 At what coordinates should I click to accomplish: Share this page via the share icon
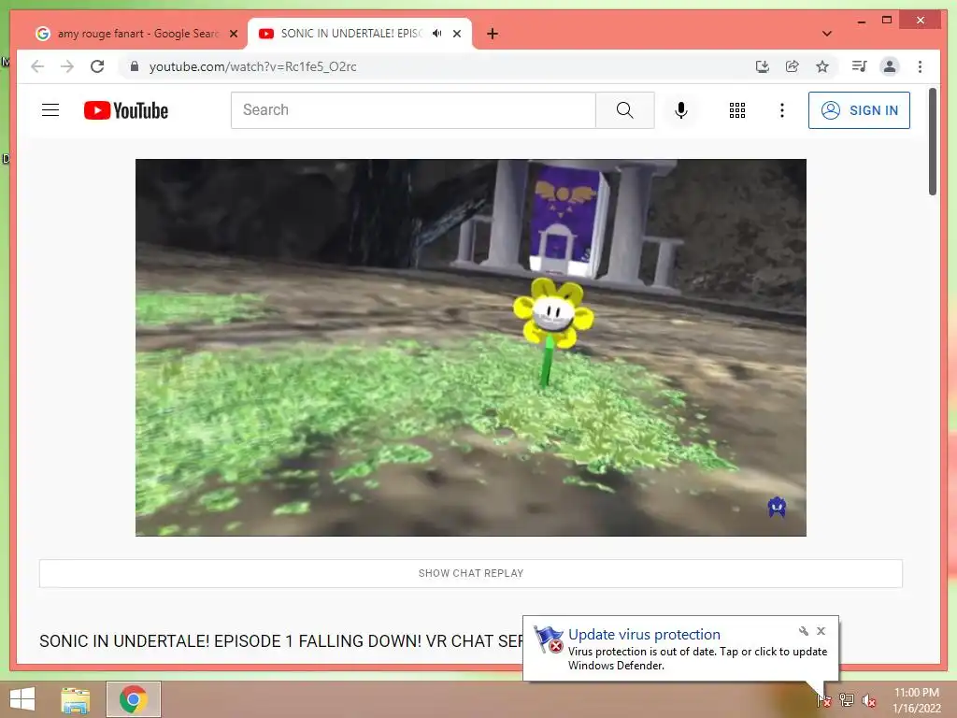(793, 66)
